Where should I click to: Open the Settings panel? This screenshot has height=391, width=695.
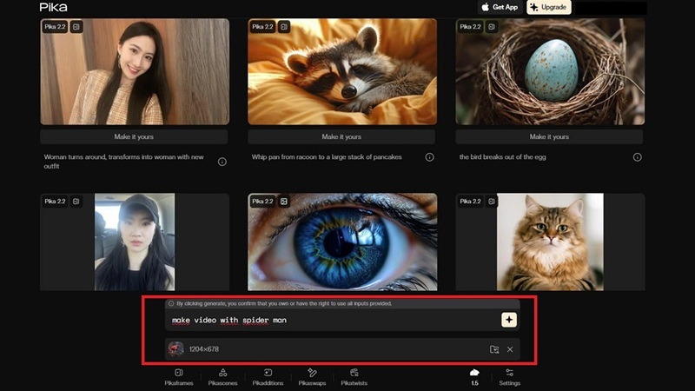pos(509,376)
